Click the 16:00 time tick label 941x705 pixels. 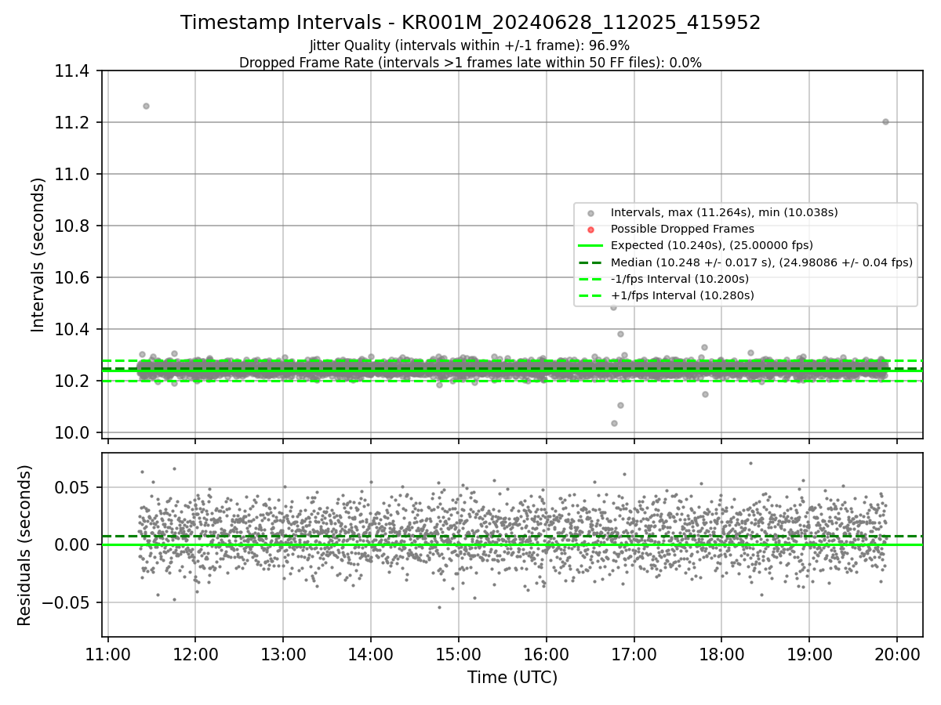tap(546, 653)
